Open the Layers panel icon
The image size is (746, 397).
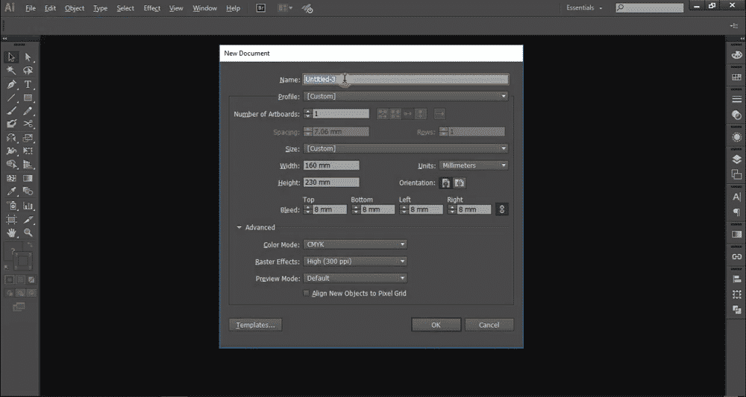(736, 159)
